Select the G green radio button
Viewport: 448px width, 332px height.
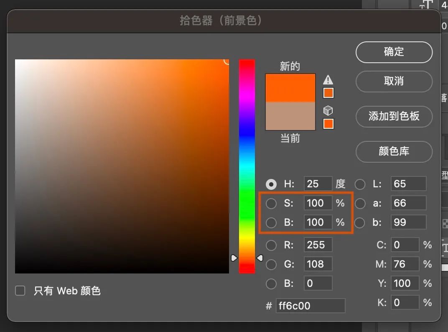pyautogui.click(x=271, y=264)
